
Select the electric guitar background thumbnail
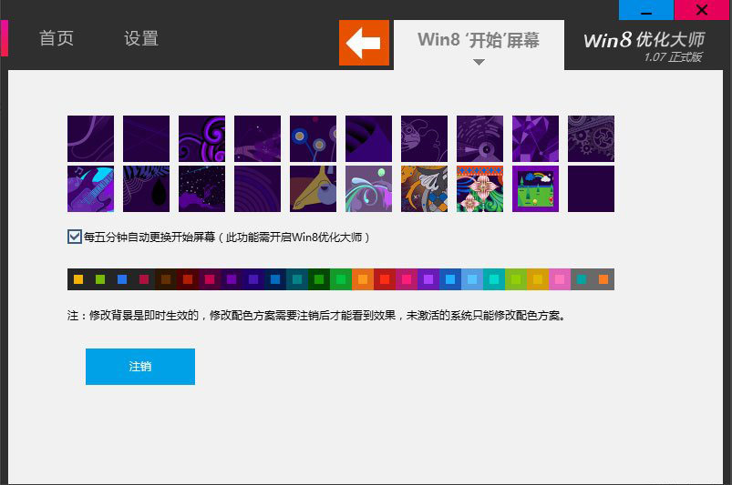click(90, 188)
